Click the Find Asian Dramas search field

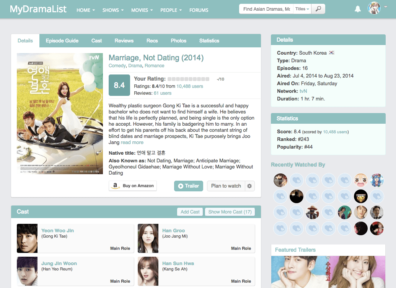click(266, 8)
